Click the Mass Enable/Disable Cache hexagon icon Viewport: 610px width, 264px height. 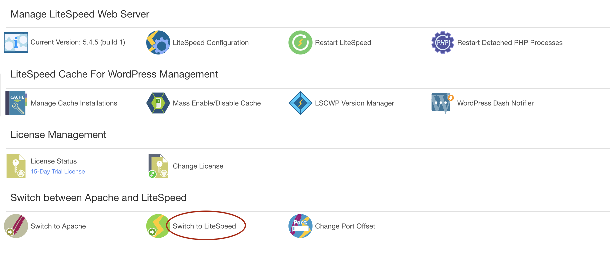[158, 103]
